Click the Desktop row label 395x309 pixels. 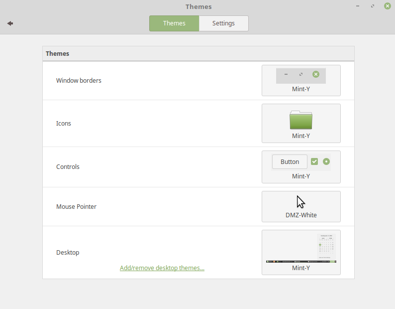pyautogui.click(x=68, y=253)
